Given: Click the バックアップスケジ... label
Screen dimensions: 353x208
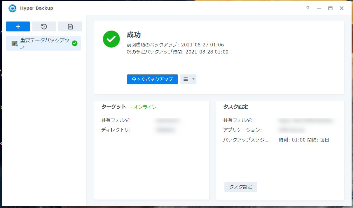Looking at the screenshot, I should tap(246, 140).
